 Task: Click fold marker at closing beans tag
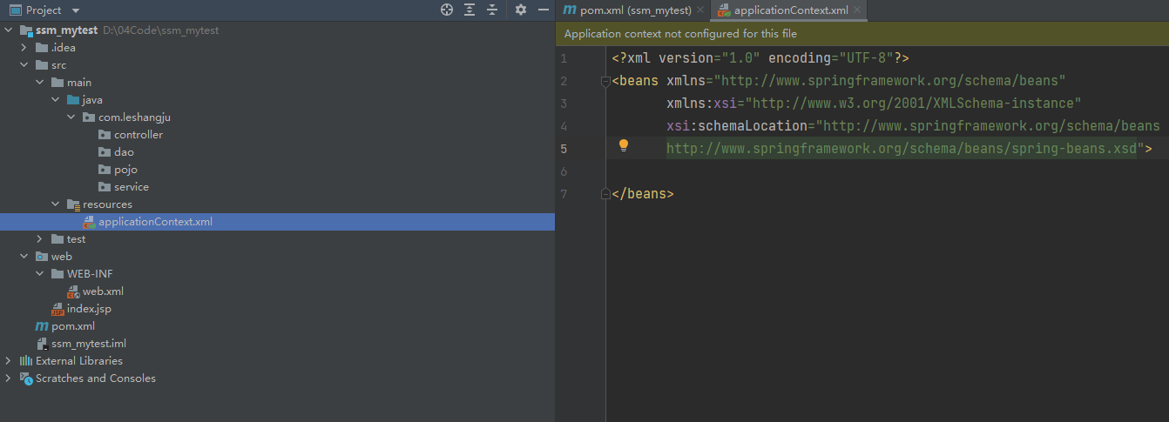[x=605, y=194]
